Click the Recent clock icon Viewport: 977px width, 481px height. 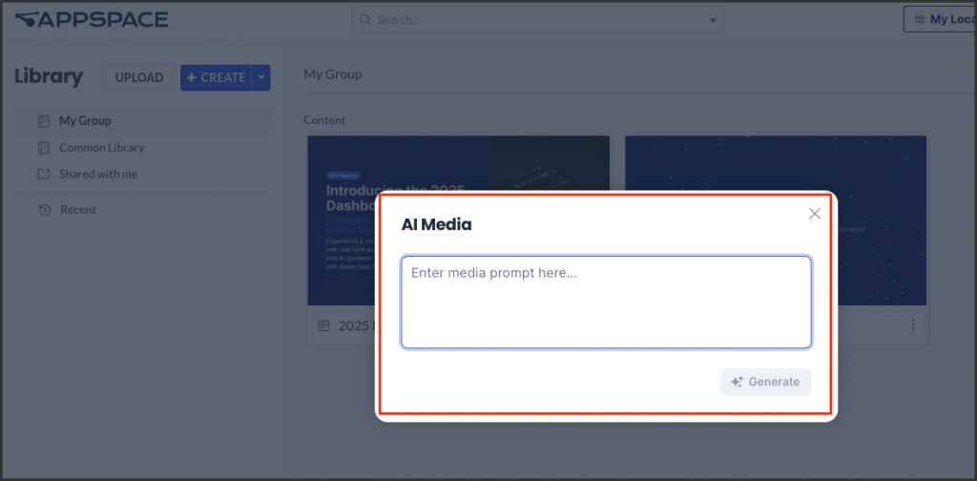(44, 210)
